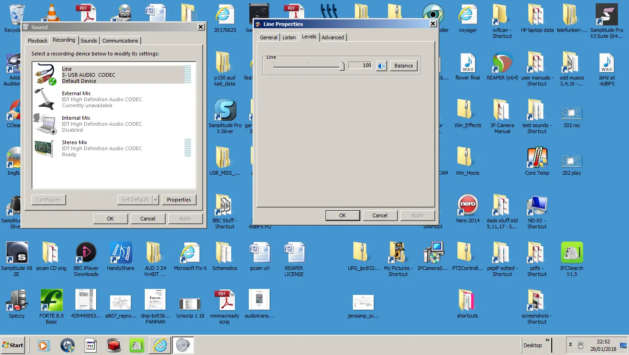The image size is (629, 355).
Task: Click the Line USB Audio Codec device icon
Action: [45, 74]
